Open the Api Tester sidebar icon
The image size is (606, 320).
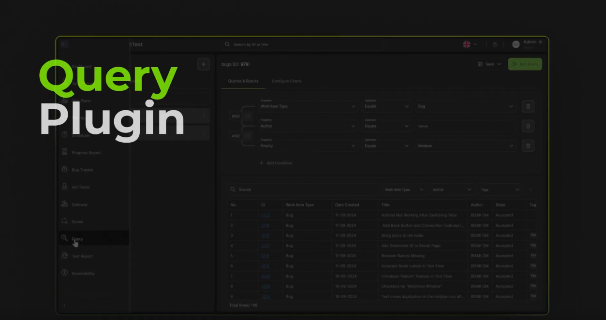click(x=65, y=187)
